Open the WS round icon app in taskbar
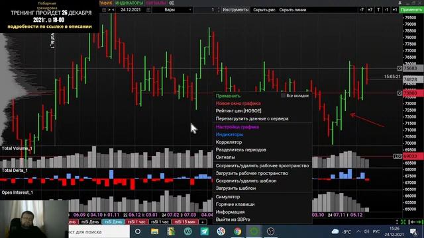 pyautogui.click(x=188, y=231)
